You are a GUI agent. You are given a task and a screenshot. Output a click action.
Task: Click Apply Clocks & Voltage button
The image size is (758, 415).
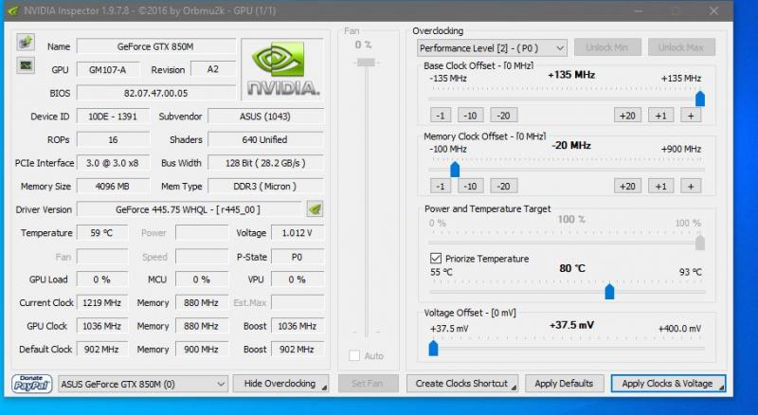(668, 384)
